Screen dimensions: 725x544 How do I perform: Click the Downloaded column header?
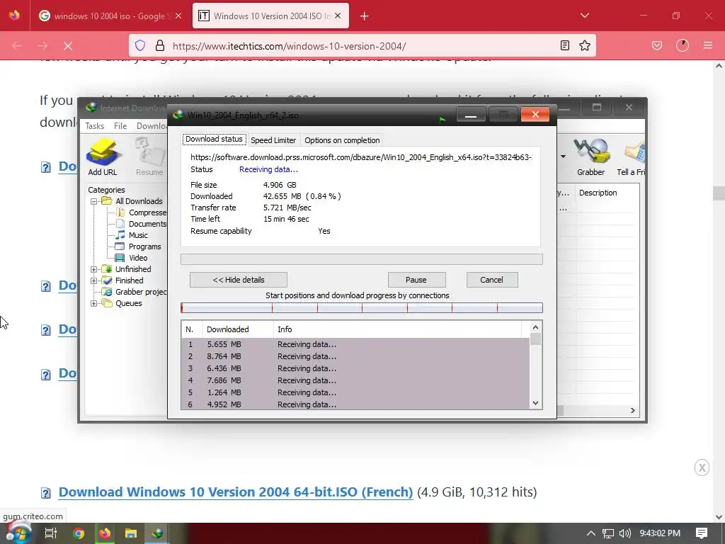click(238, 329)
